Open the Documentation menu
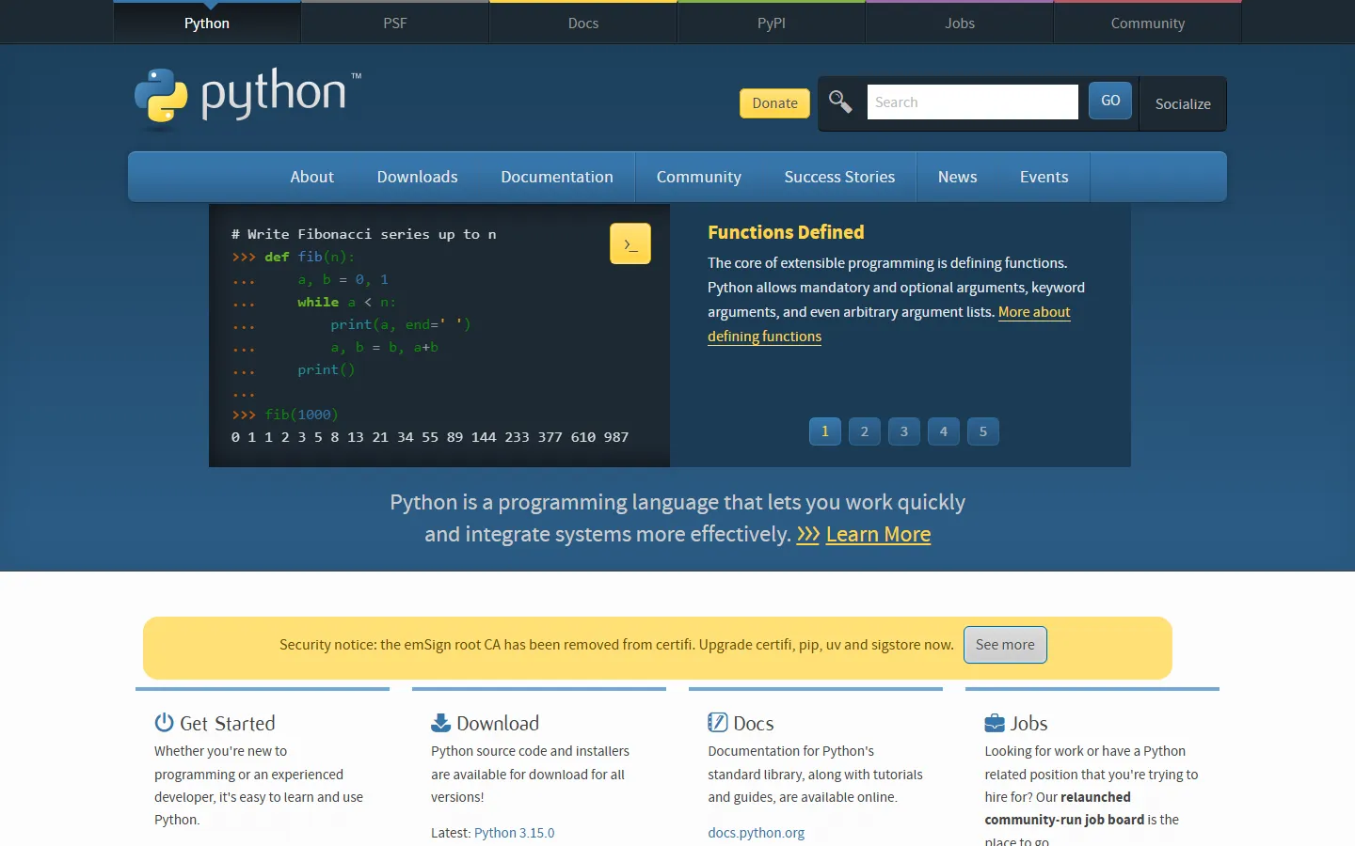Image resolution: width=1355 pixels, height=846 pixels. pyautogui.click(x=557, y=177)
